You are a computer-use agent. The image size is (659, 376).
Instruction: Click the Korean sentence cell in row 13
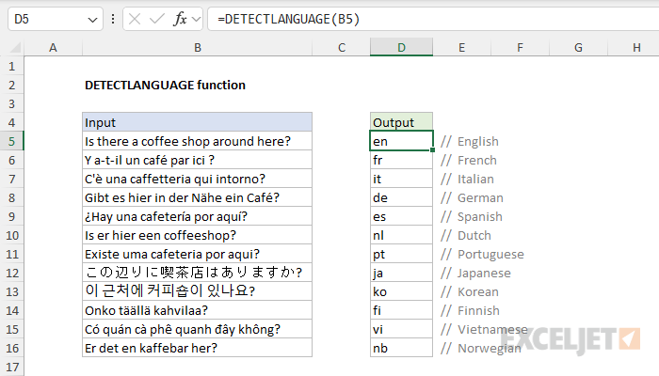[197, 291]
